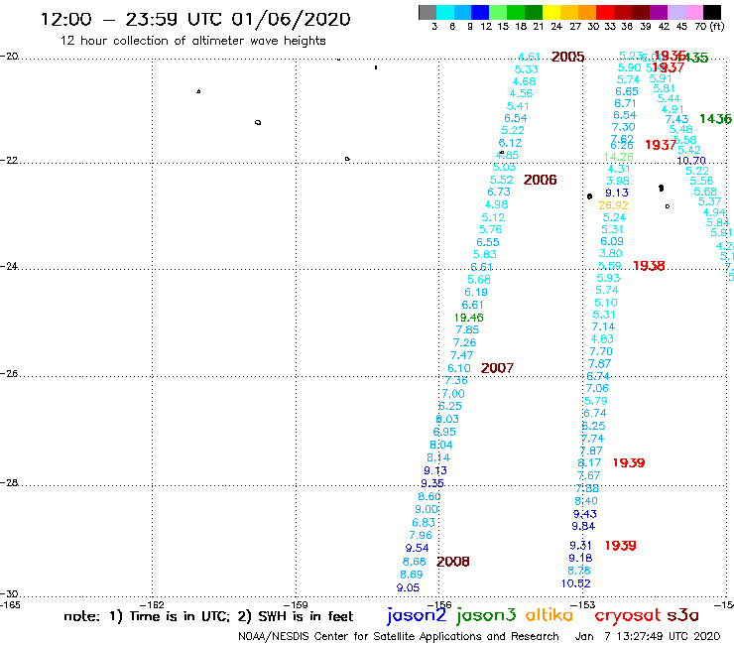The image size is (734, 645).
Task: Click wave height value 5.33
Action: (526, 69)
